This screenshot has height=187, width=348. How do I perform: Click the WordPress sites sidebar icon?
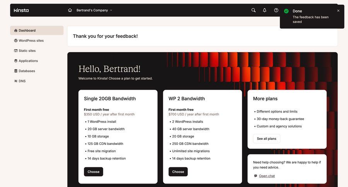pos(16,41)
